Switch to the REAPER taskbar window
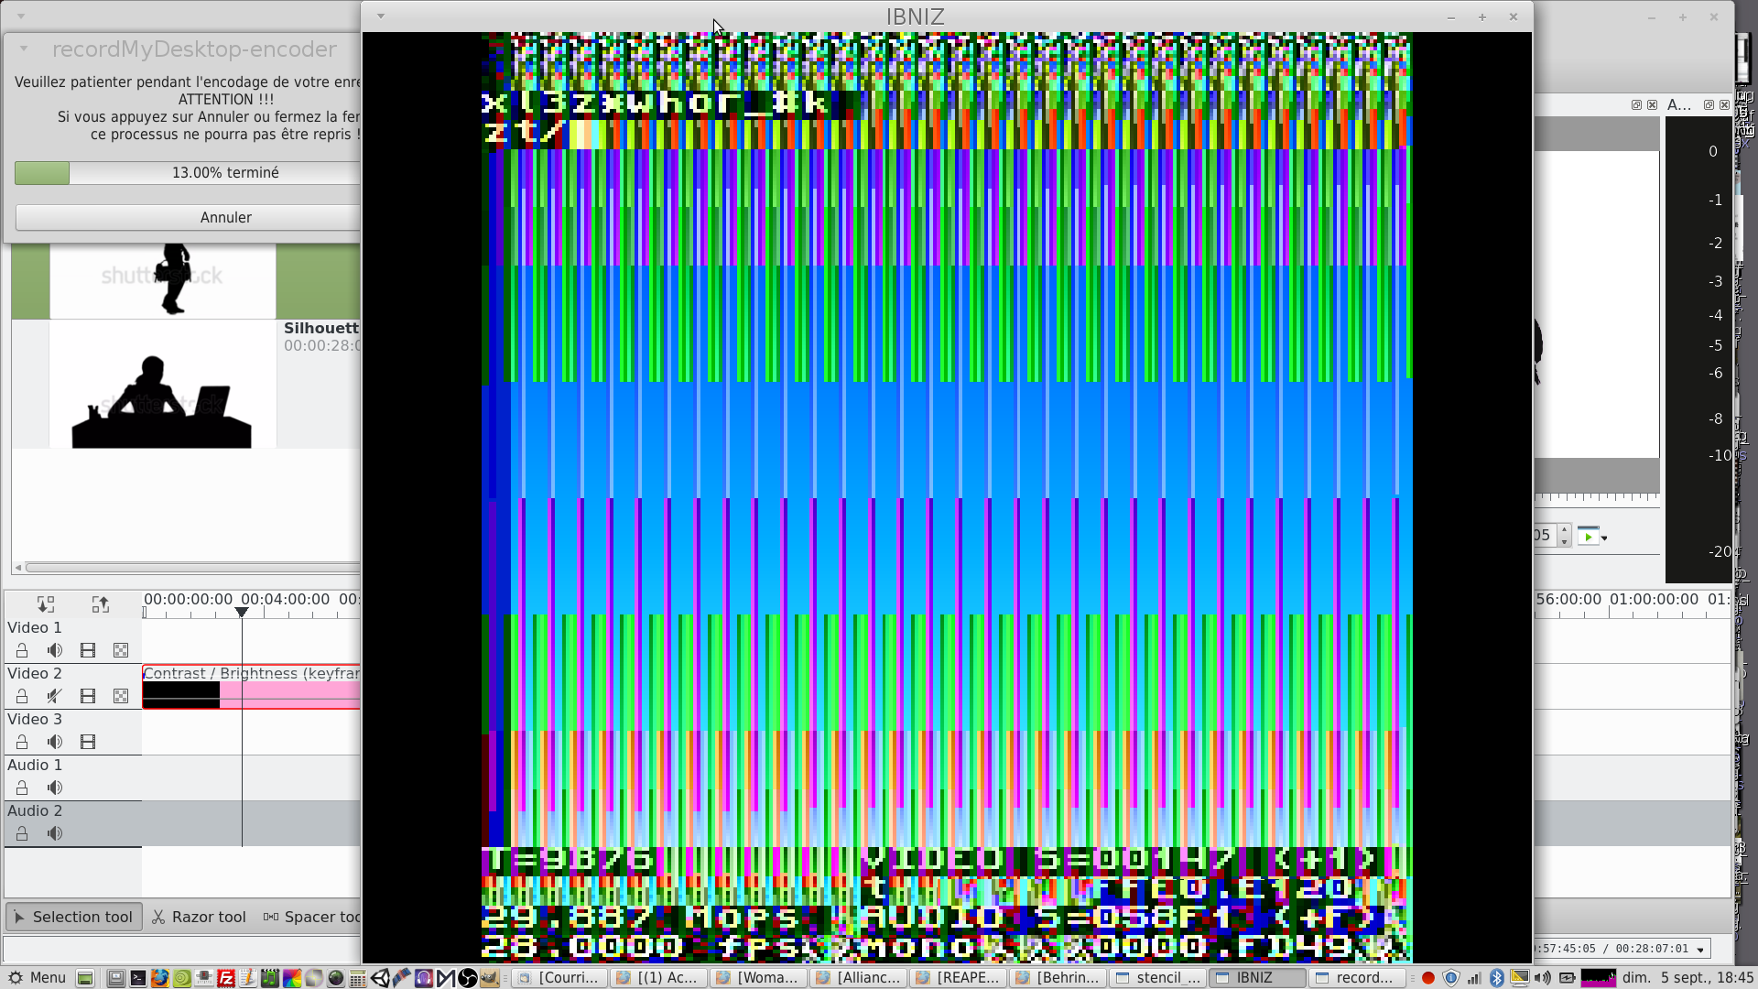The image size is (1758, 989). [x=958, y=977]
